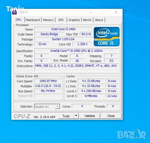This screenshot has width=150, height=143.
Task: Click the CPU-Z app icon in title bar
Action: click(x=14, y=12)
